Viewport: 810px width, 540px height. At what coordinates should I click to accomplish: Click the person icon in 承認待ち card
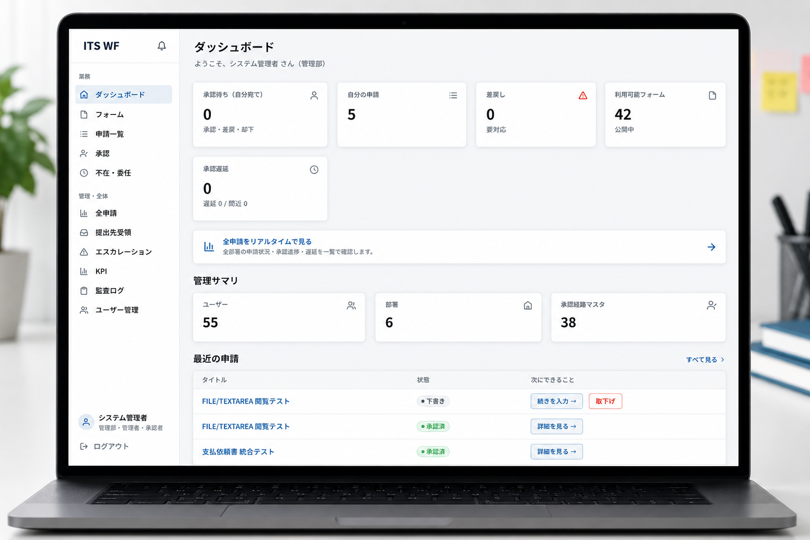pyautogui.click(x=314, y=95)
